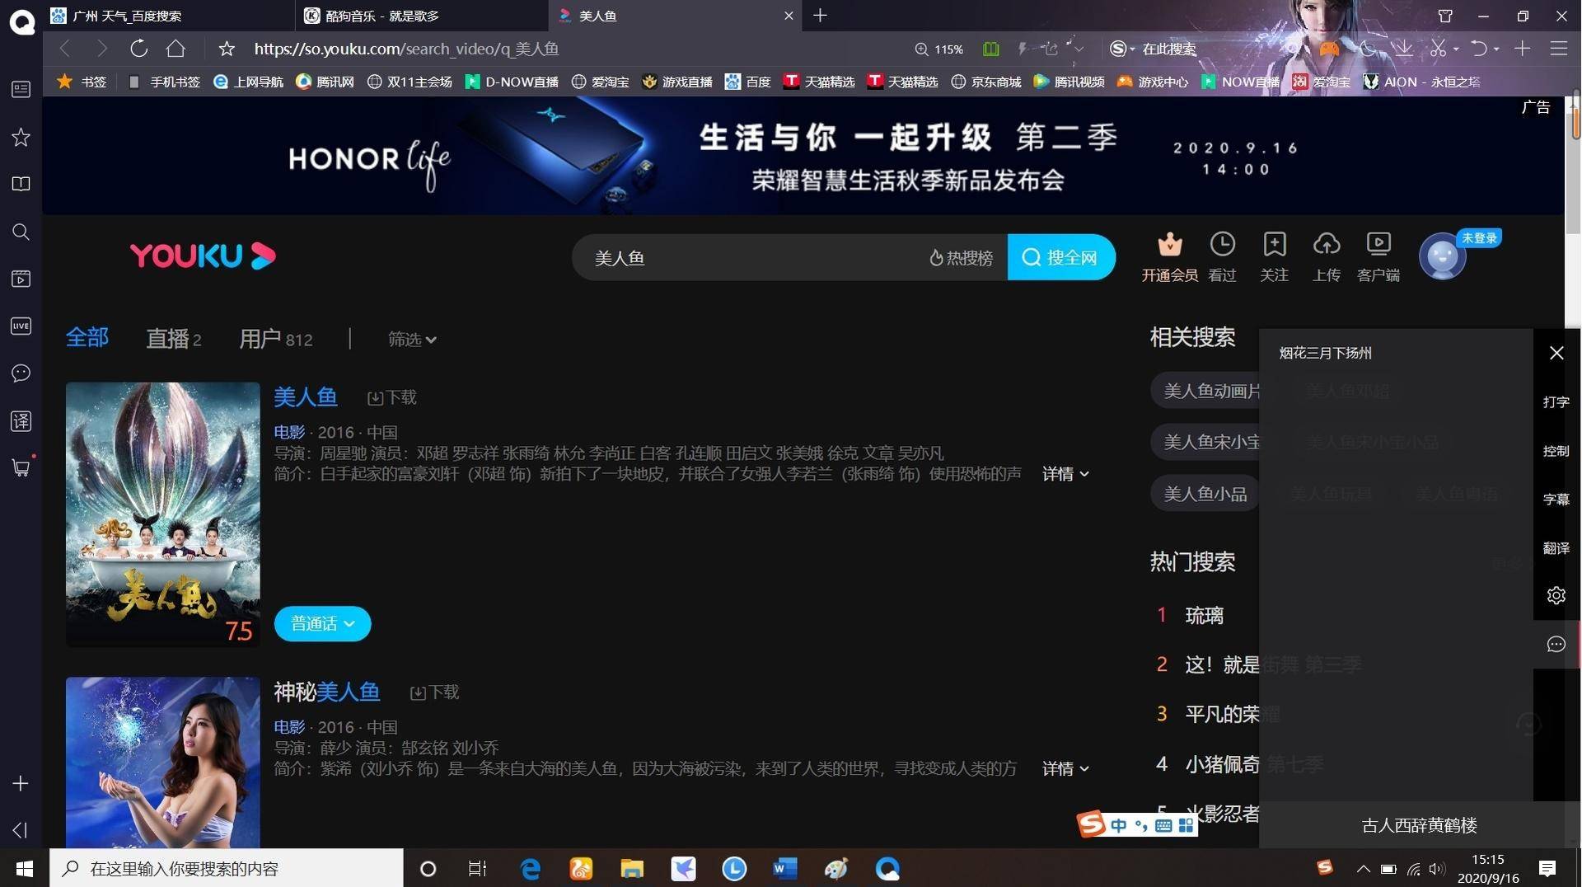
Task: Click the Youku logo
Action: click(x=203, y=256)
